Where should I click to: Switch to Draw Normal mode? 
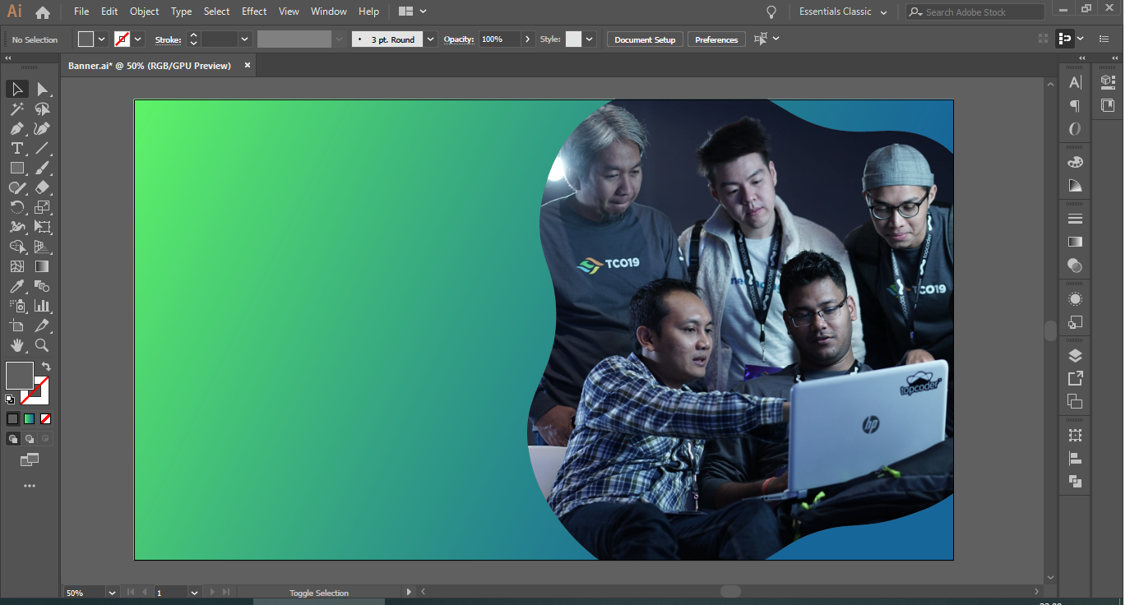pos(13,439)
